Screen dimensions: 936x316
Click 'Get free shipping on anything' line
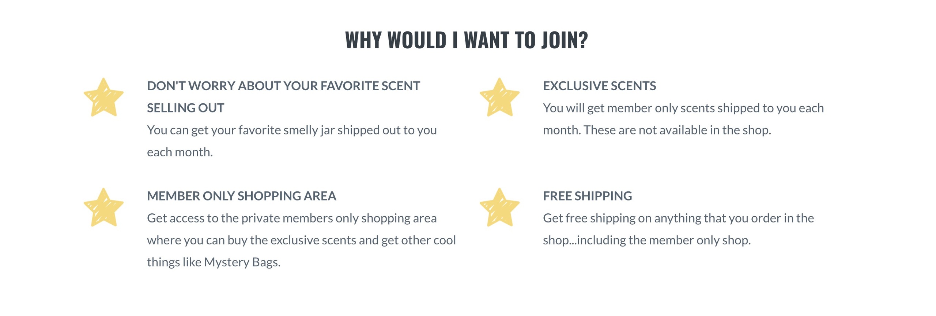[678, 218]
